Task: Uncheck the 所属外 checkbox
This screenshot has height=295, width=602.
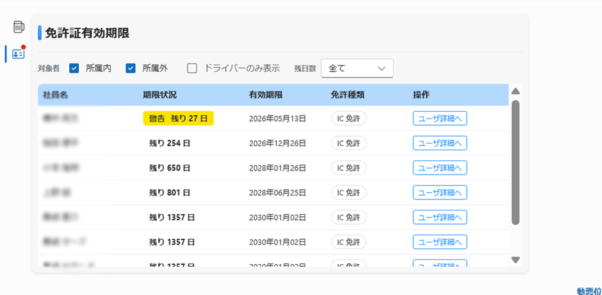Action: (x=131, y=69)
